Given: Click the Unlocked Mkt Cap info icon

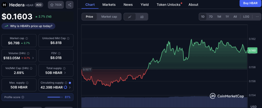Looking at the screenshot, I should pyautogui.click(x=68, y=38).
